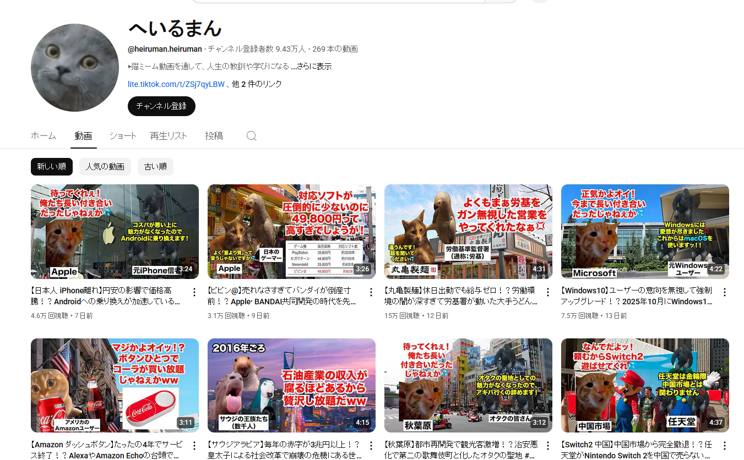
Task: Open more options for the Switch2 中国 video
Action: pyautogui.click(x=724, y=446)
